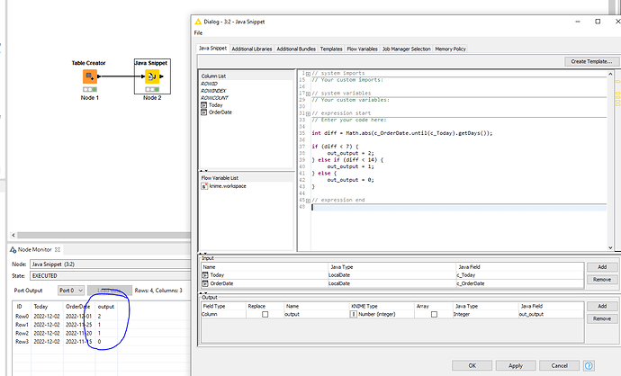This screenshot has height=376, width=621.
Task: Click the c_Today Java Field cell
Action: point(519,275)
